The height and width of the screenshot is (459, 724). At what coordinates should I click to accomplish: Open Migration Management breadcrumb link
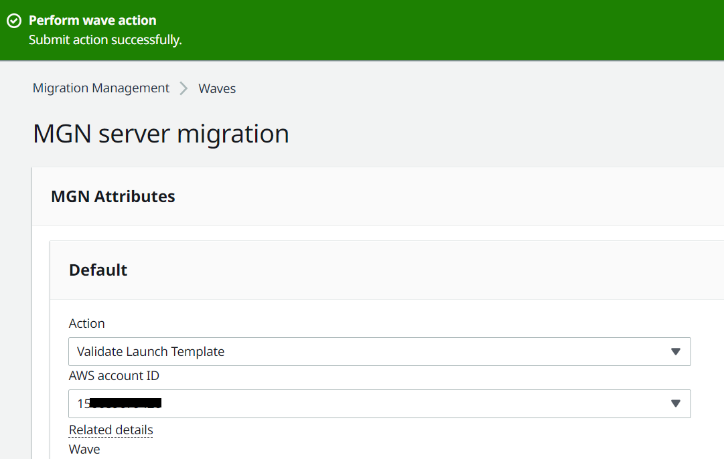(x=100, y=88)
